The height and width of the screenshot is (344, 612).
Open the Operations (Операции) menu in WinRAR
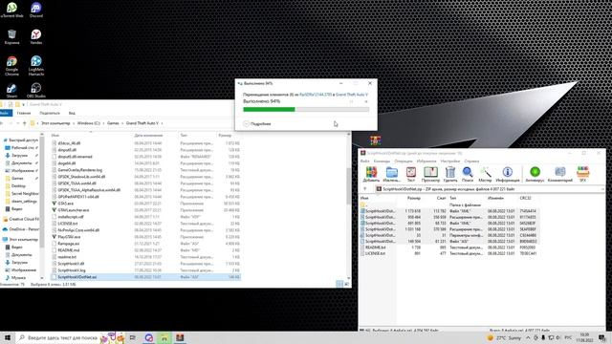click(404, 161)
